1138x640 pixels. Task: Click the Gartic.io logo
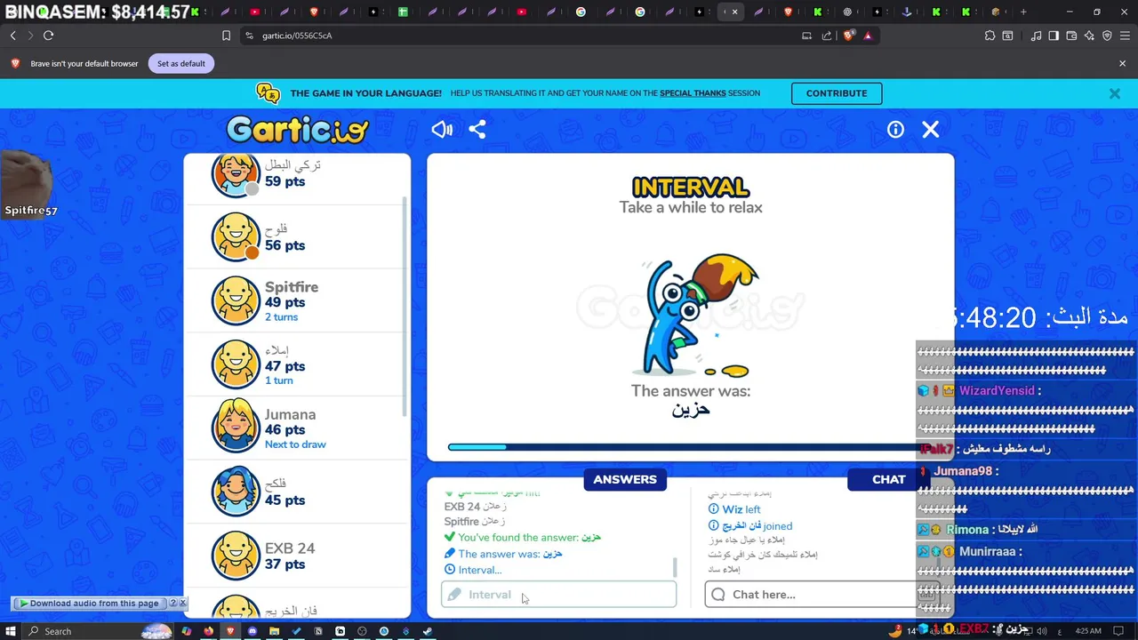[x=298, y=130]
